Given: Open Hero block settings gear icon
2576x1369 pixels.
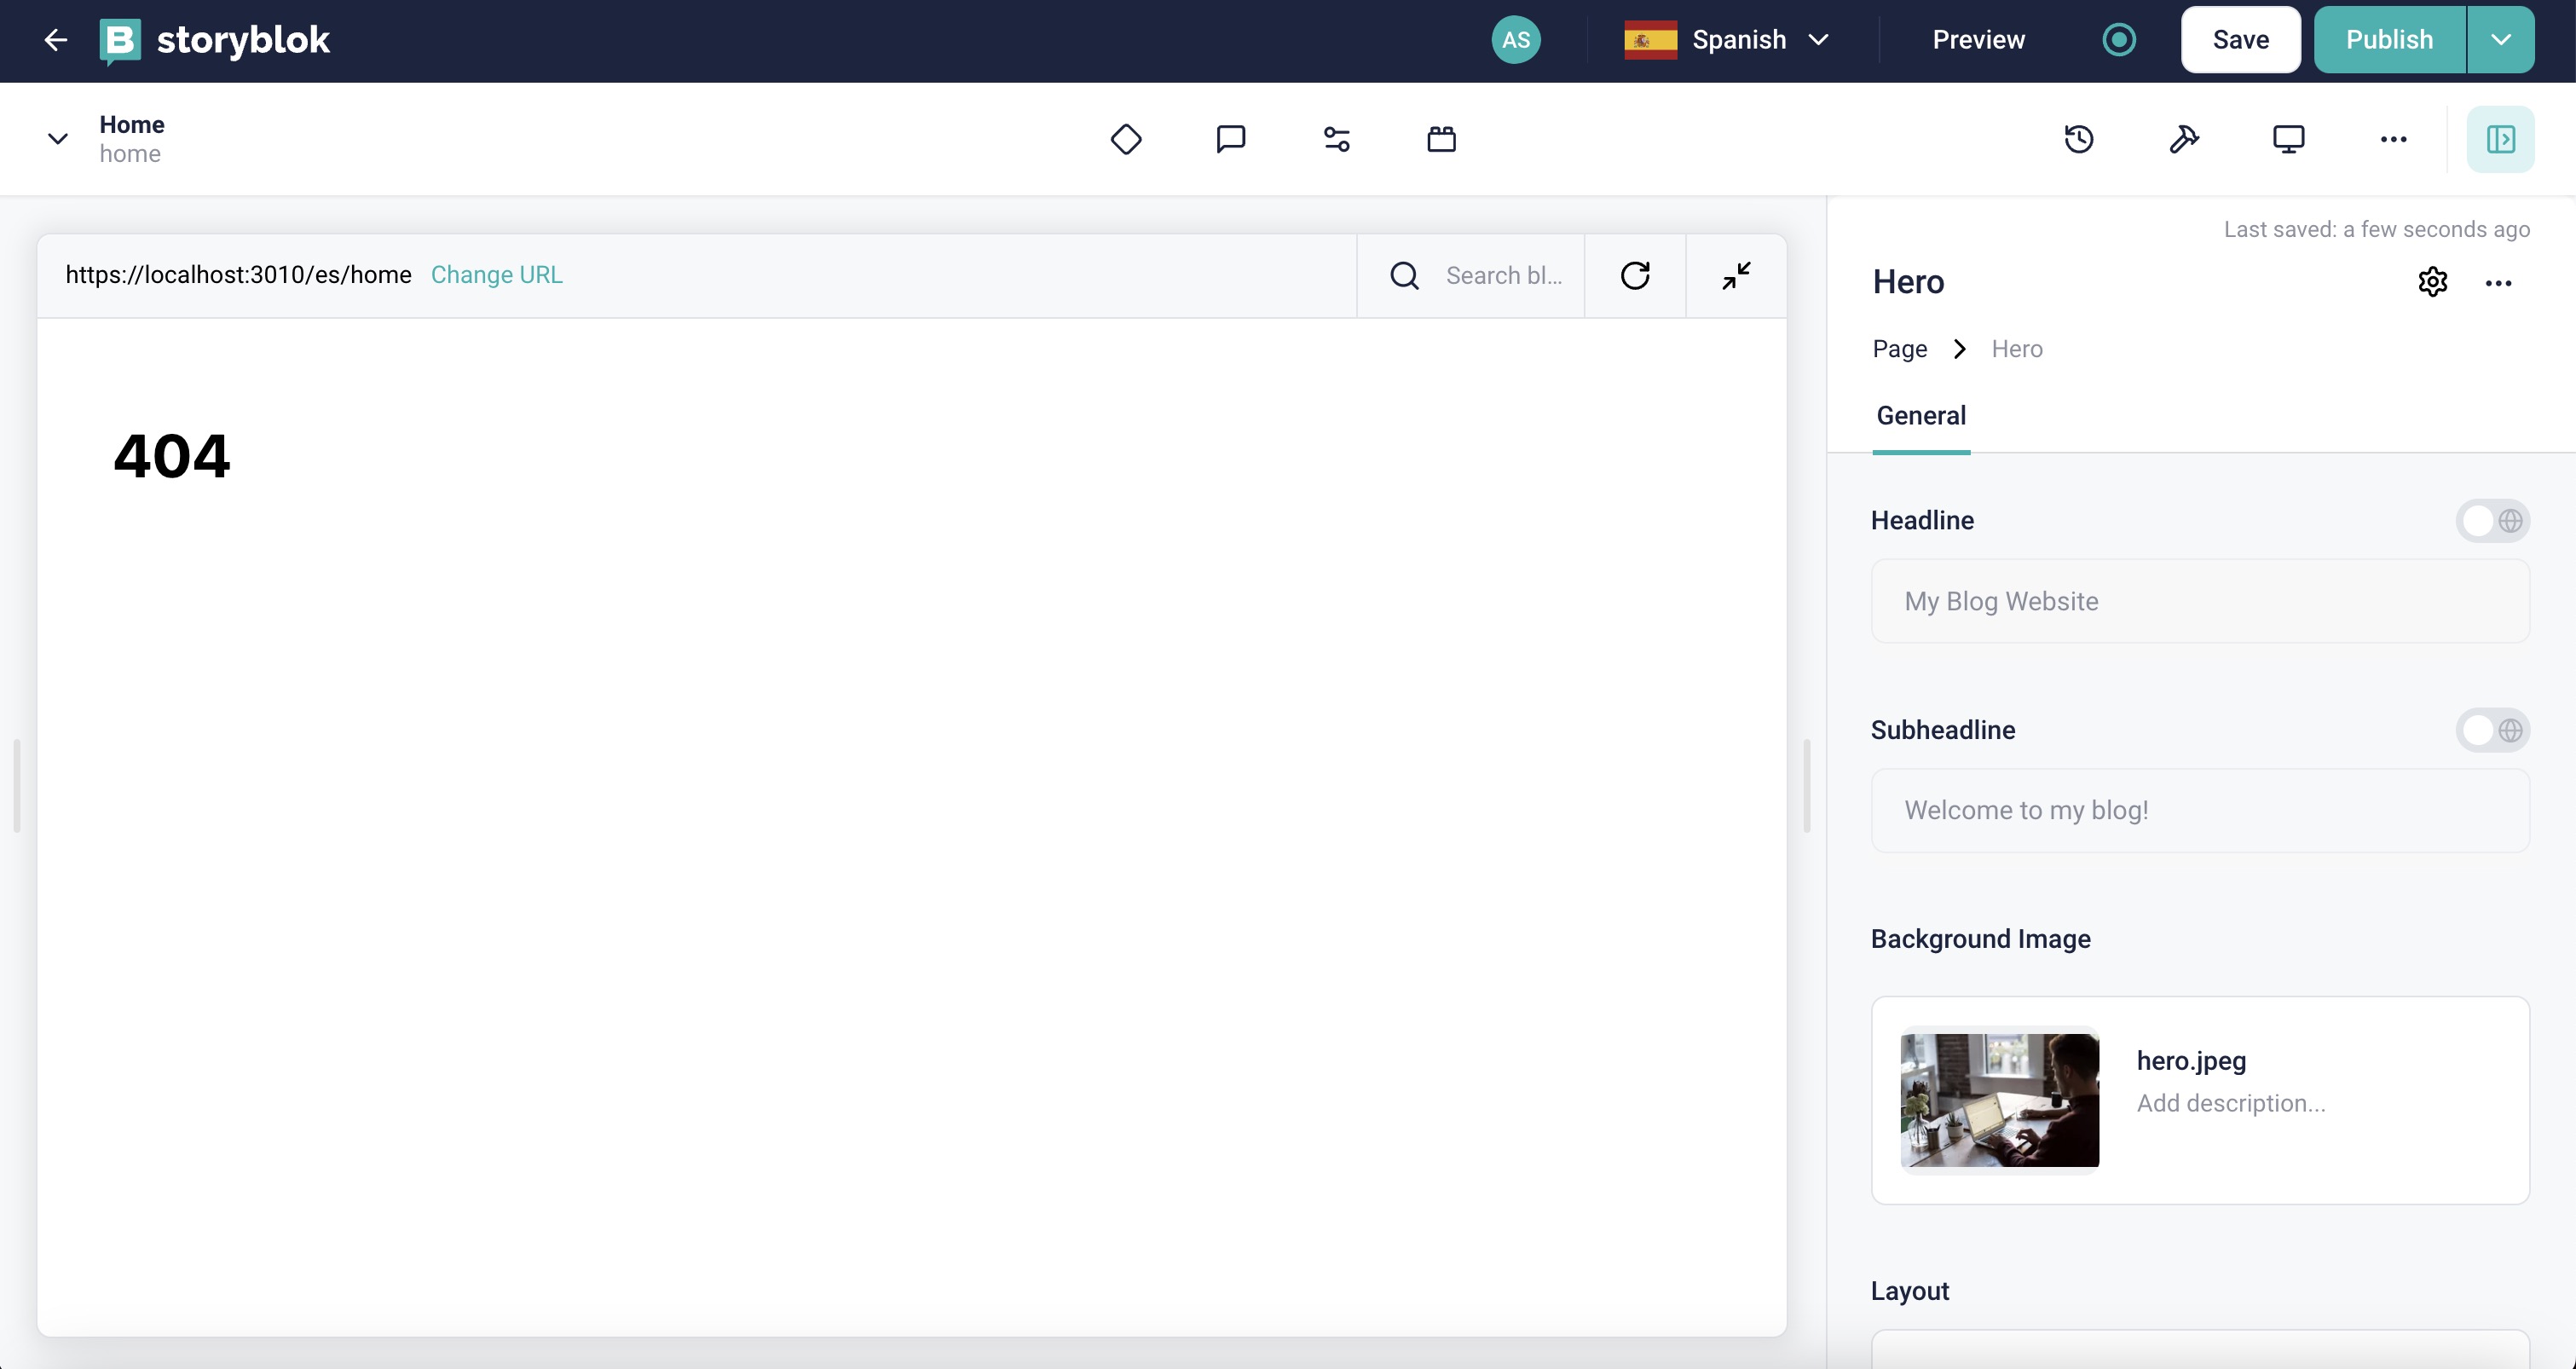Looking at the screenshot, I should (2432, 282).
